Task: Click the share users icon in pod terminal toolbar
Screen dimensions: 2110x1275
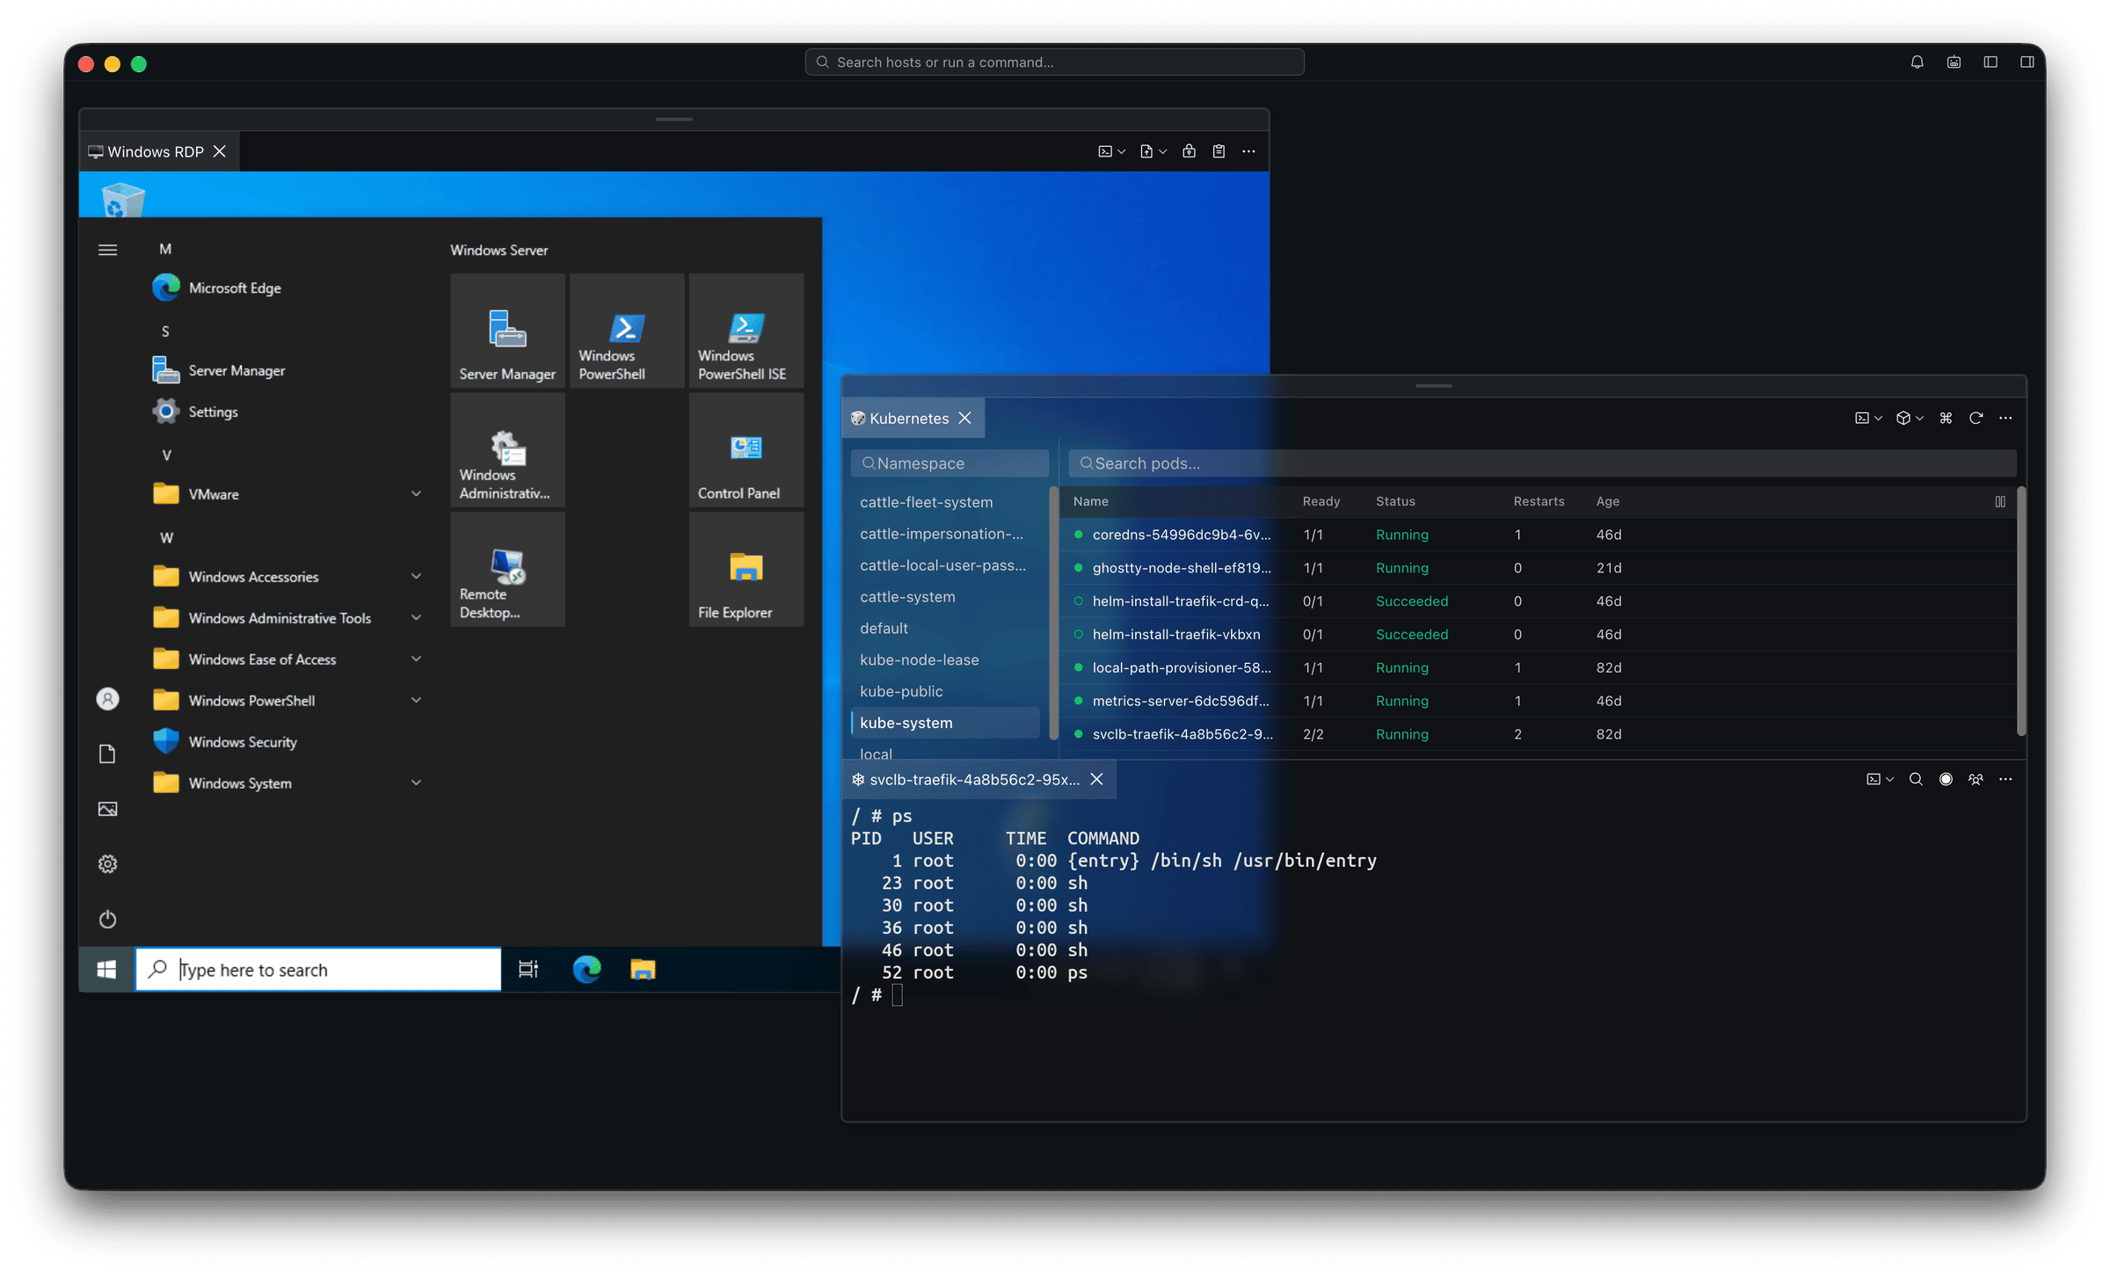Action: click(x=1975, y=779)
